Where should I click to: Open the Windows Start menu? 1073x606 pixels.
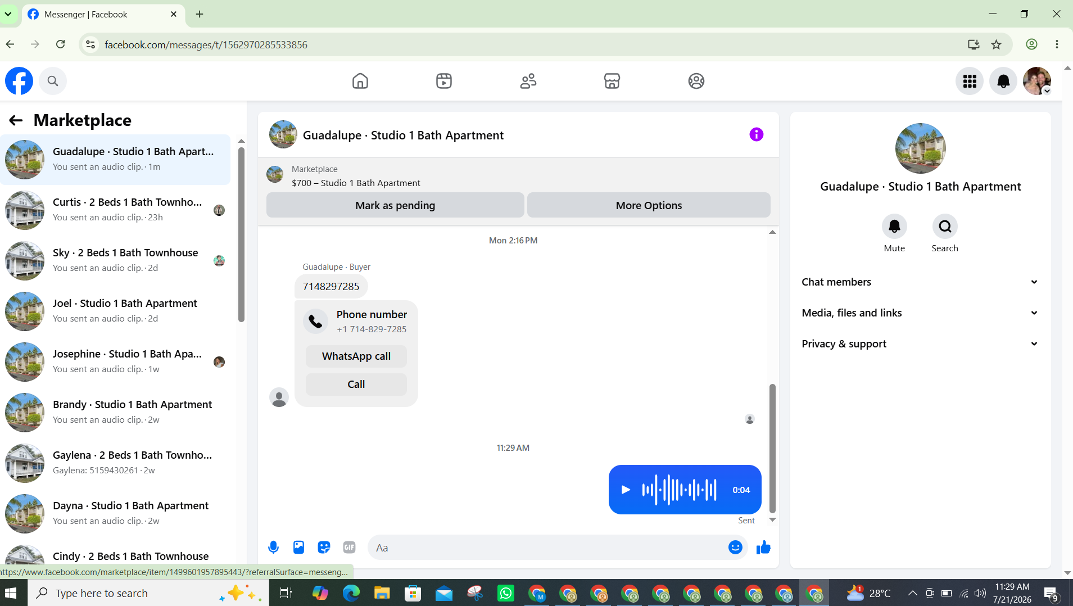11,593
